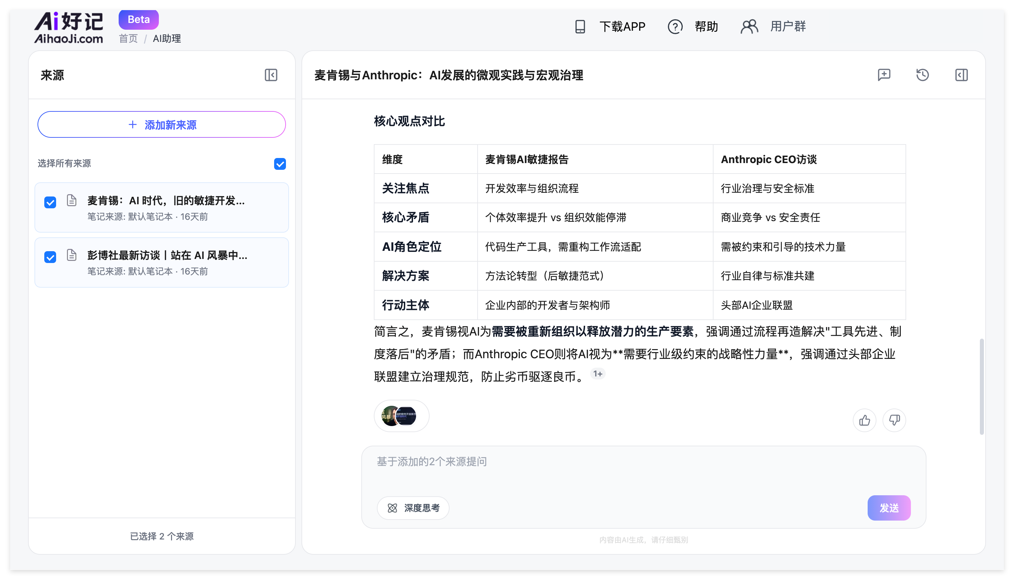Click the AihaoJi.com logo
The height and width of the screenshot is (580, 1014).
click(x=68, y=27)
